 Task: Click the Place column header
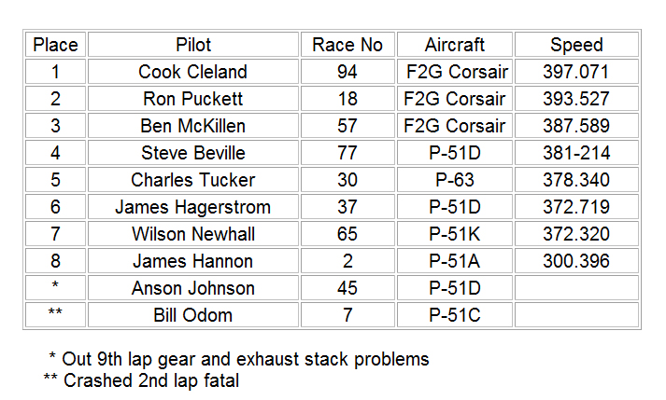point(55,45)
